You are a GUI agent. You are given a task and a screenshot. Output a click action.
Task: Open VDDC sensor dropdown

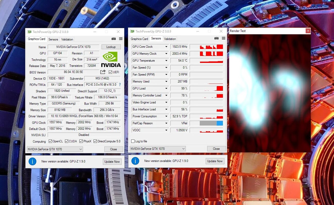(x=166, y=130)
